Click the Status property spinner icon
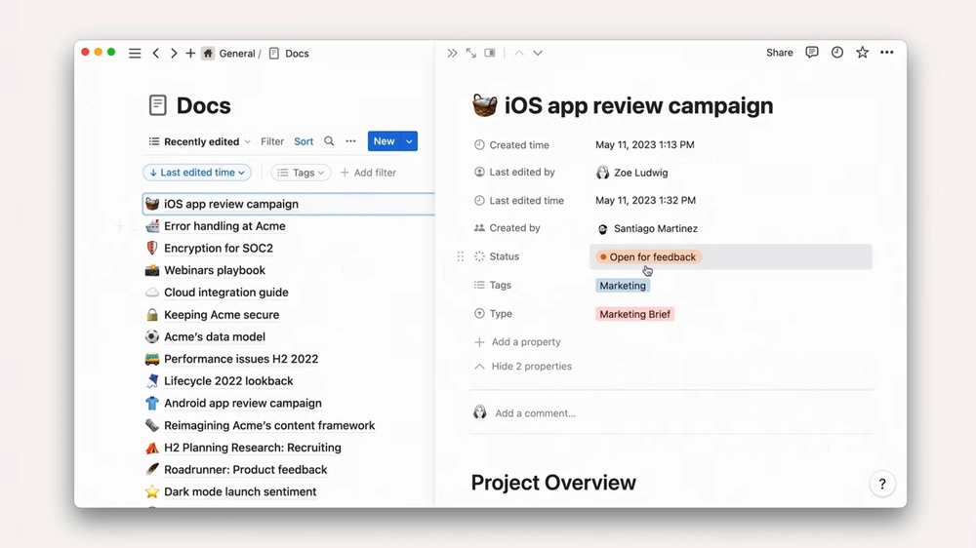 479,256
